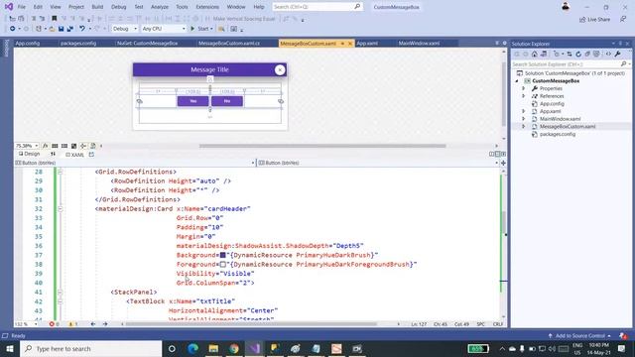Close the MessageBoxCustom.xaml tab
The width and height of the screenshot is (635, 357).
350,44
